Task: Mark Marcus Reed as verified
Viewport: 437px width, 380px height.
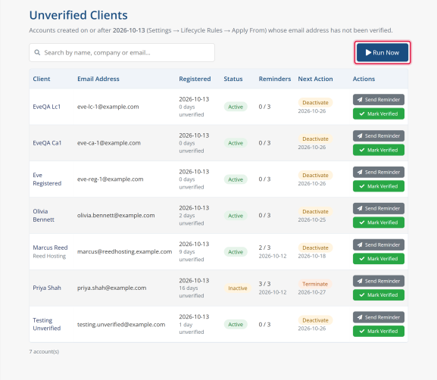Action: click(379, 259)
